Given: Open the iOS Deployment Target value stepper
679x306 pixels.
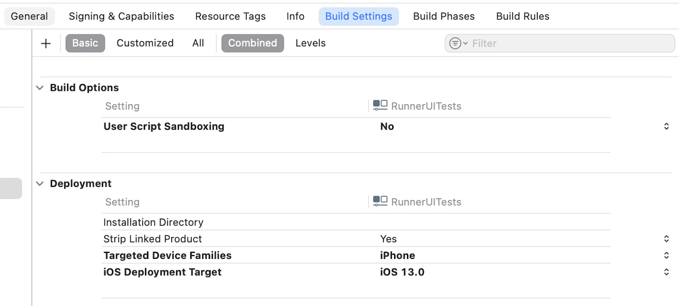Looking at the screenshot, I should tap(666, 272).
